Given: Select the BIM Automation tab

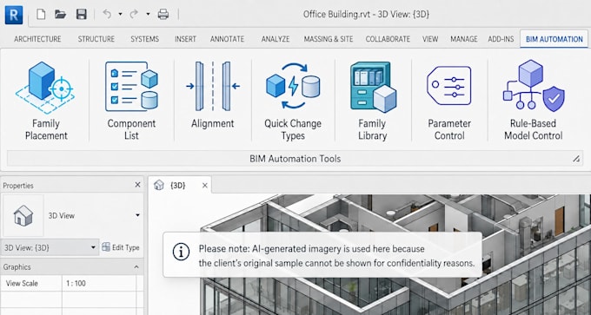Looking at the screenshot, I should pos(554,39).
